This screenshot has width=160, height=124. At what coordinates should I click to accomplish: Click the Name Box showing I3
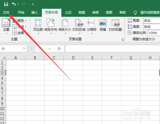click(x=11, y=49)
